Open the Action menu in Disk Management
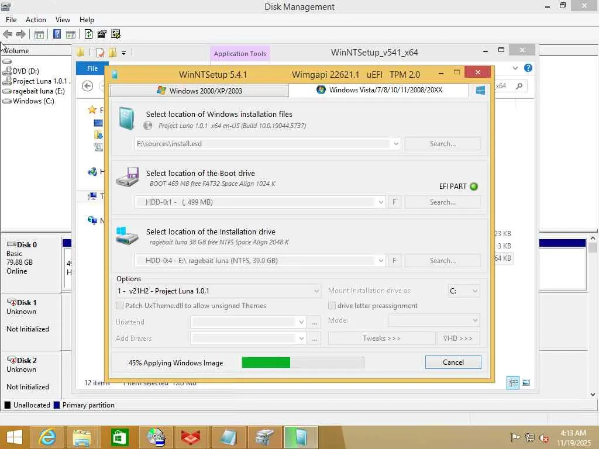Viewport: 599px width, 449px height. coord(36,20)
